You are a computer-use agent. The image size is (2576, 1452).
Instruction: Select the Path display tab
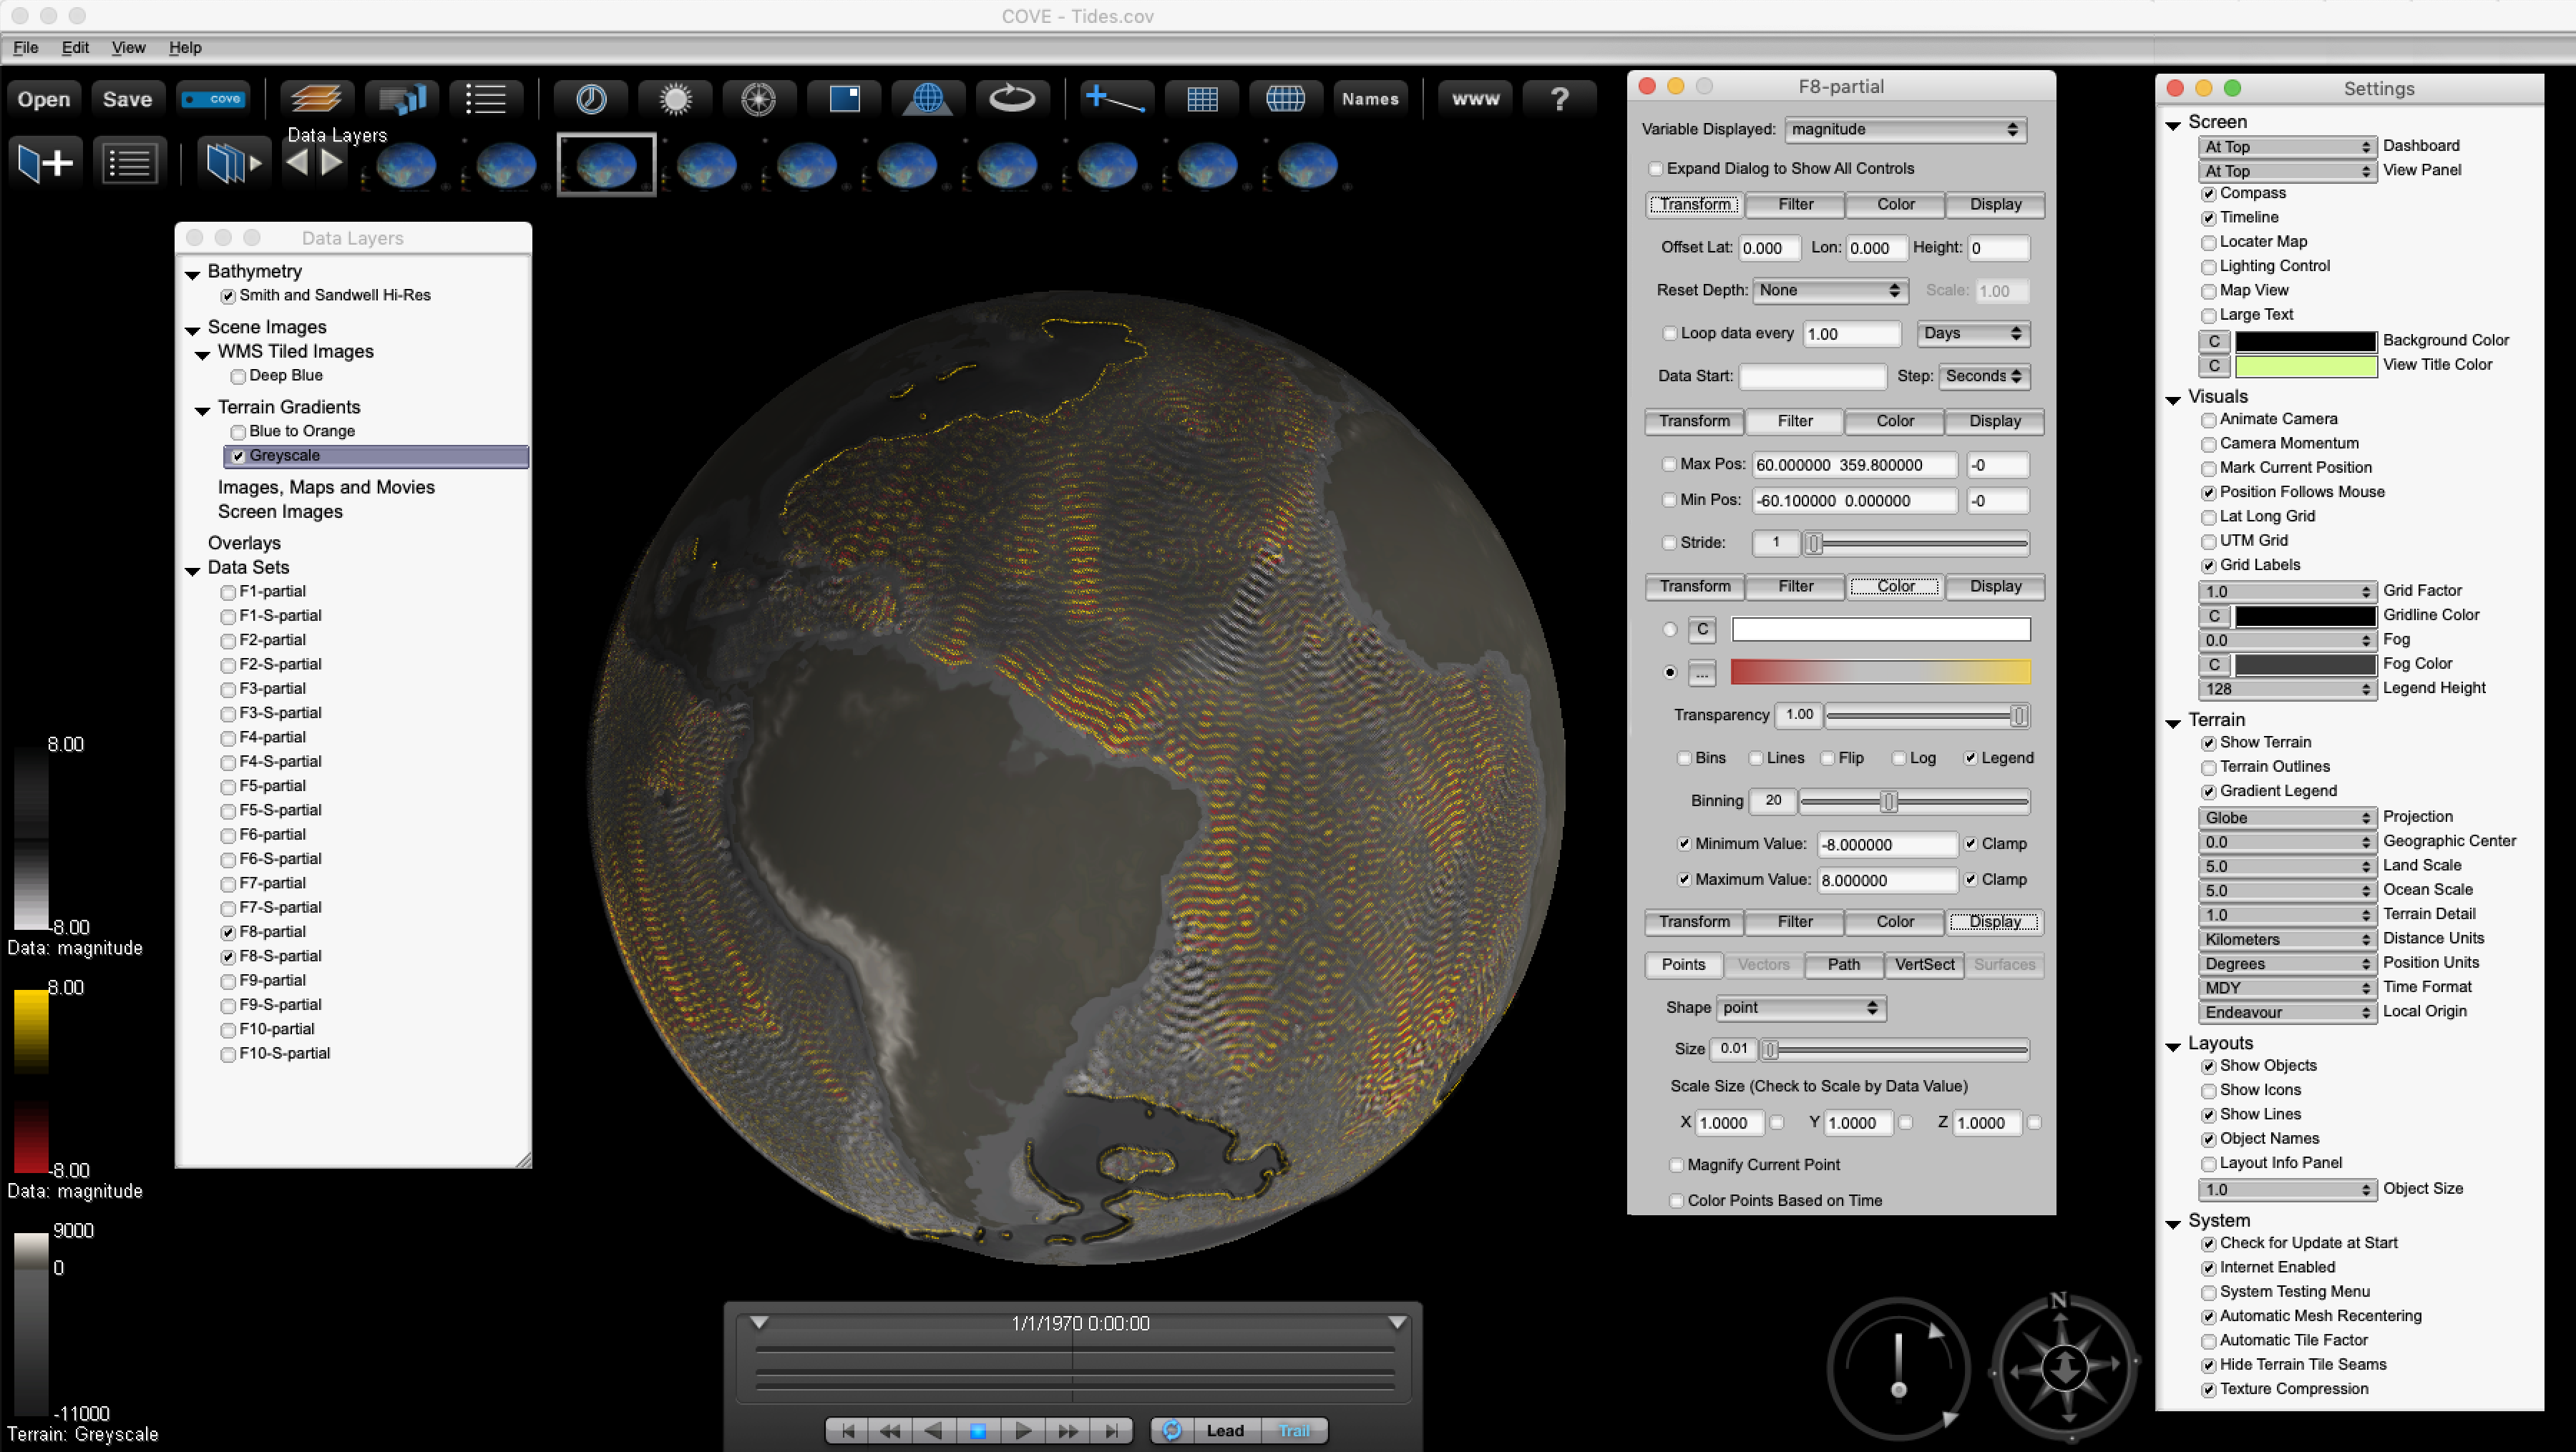coord(1843,964)
